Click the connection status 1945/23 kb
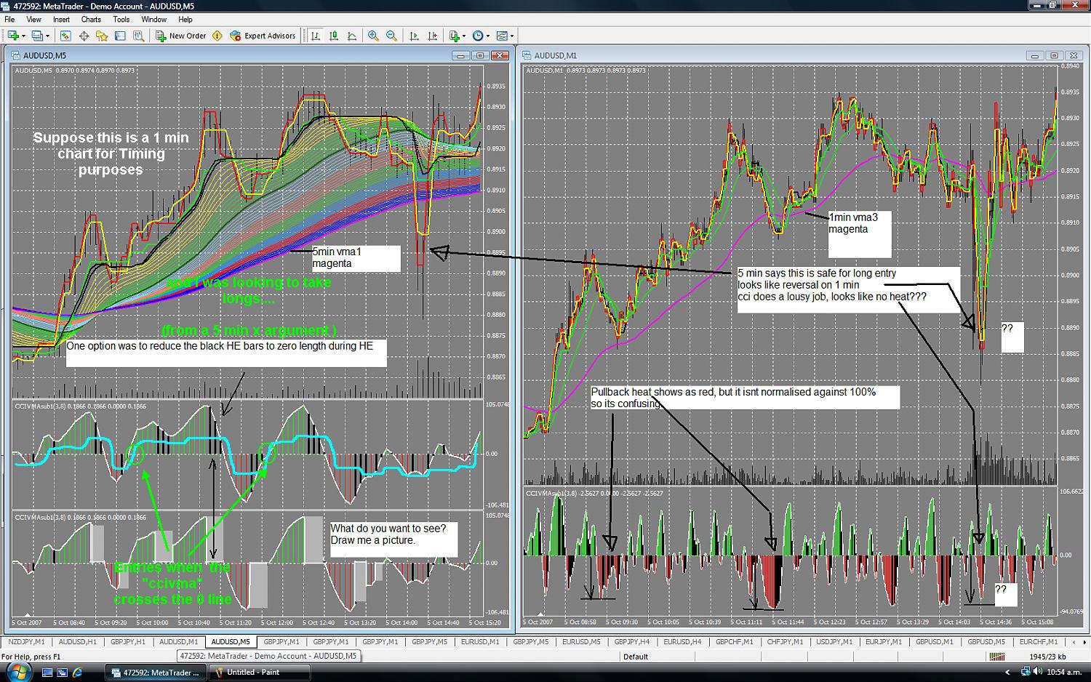Image resolution: width=1091 pixels, height=682 pixels. [1047, 657]
